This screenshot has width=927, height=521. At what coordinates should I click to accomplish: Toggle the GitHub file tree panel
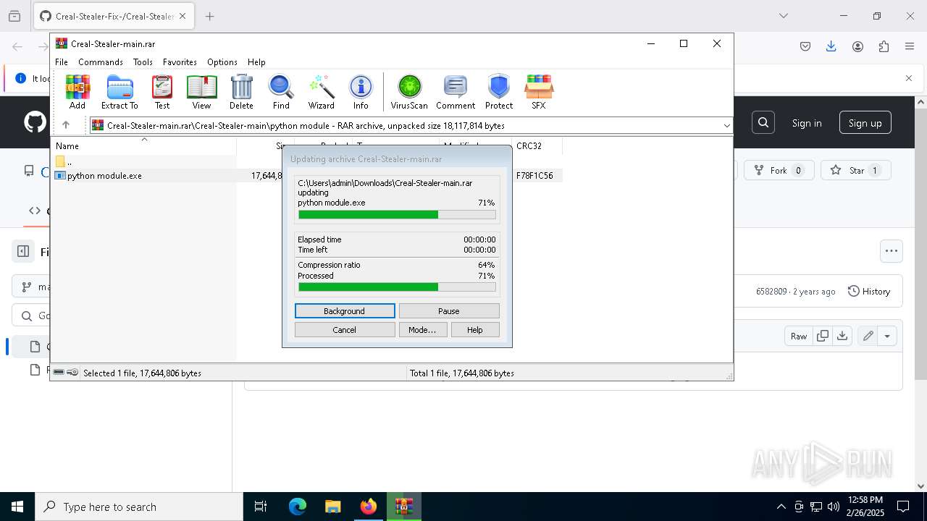pos(23,252)
